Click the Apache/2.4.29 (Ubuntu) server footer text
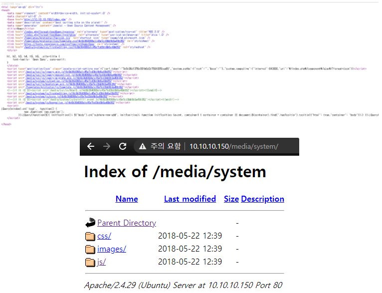 (183, 285)
